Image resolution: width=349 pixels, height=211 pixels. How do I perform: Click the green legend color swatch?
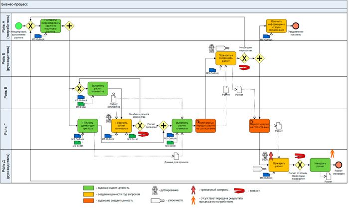tap(89, 188)
